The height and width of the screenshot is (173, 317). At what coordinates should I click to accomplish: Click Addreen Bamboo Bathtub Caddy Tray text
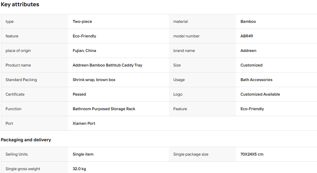[x=107, y=65]
